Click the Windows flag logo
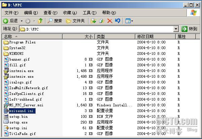This screenshot has width=202, height=139. click(194, 13)
